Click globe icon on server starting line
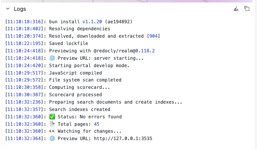The width and height of the screenshot is (257, 149). [52, 58]
